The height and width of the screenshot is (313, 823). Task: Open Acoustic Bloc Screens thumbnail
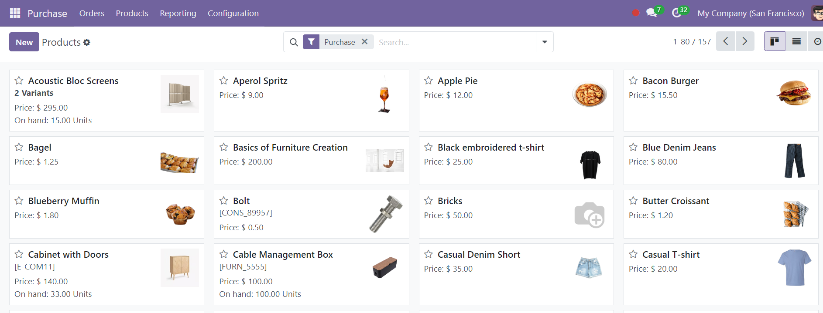tap(180, 94)
